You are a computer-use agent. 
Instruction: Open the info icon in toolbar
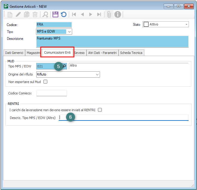pyautogui.click(x=118, y=14)
